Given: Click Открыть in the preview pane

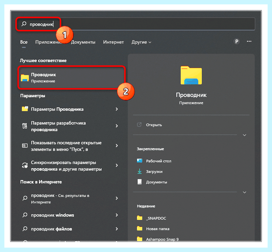Looking at the screenshot, I should tap(154, 125).
